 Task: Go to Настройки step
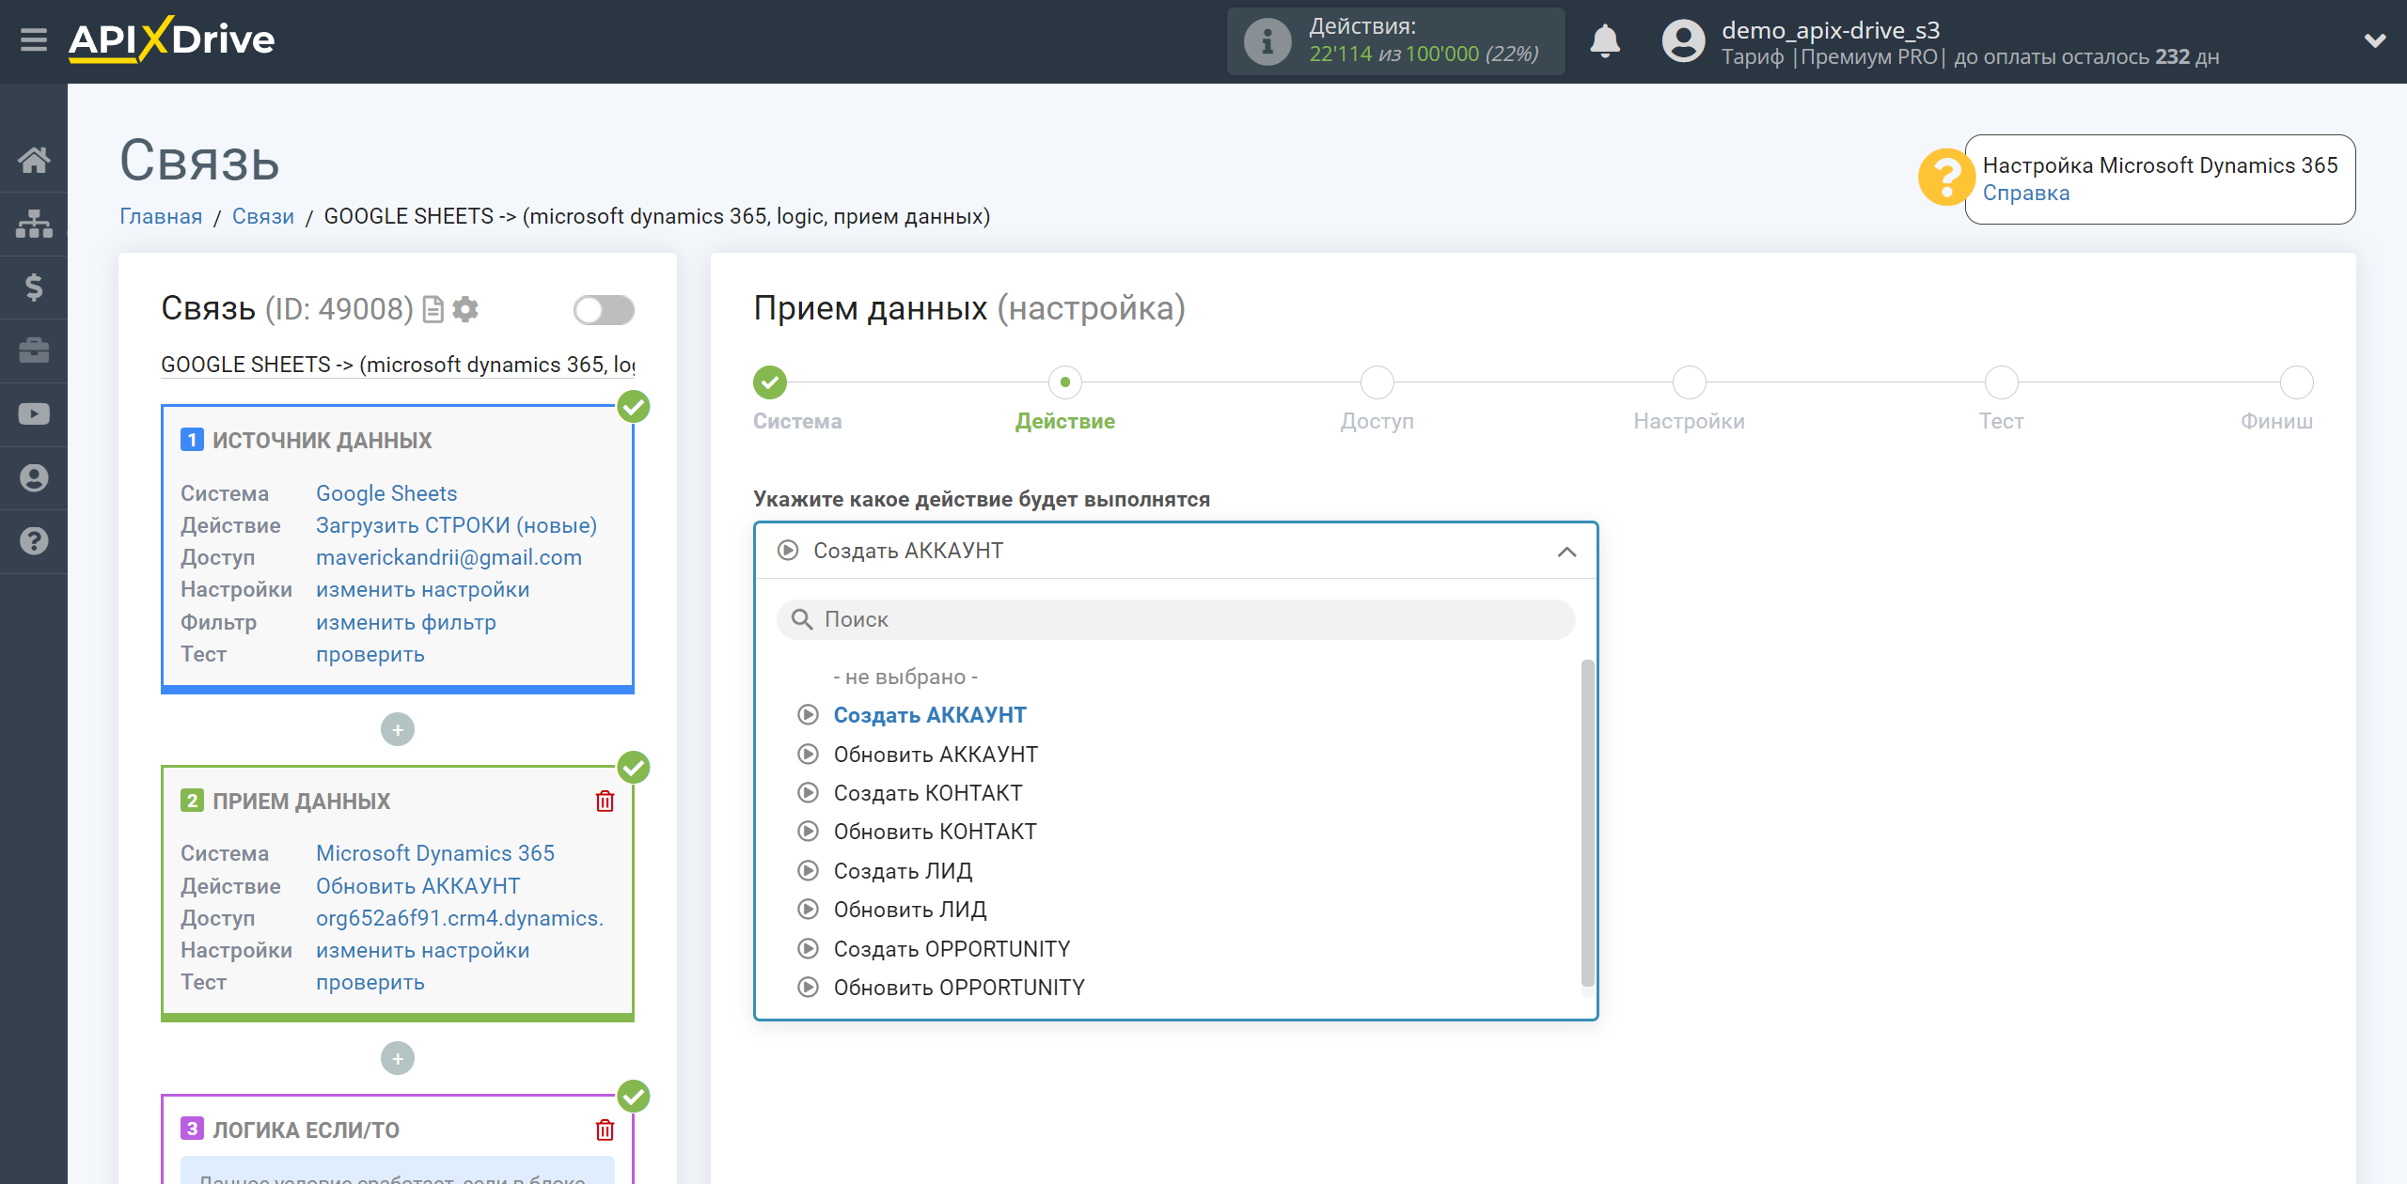point(1690,382)
